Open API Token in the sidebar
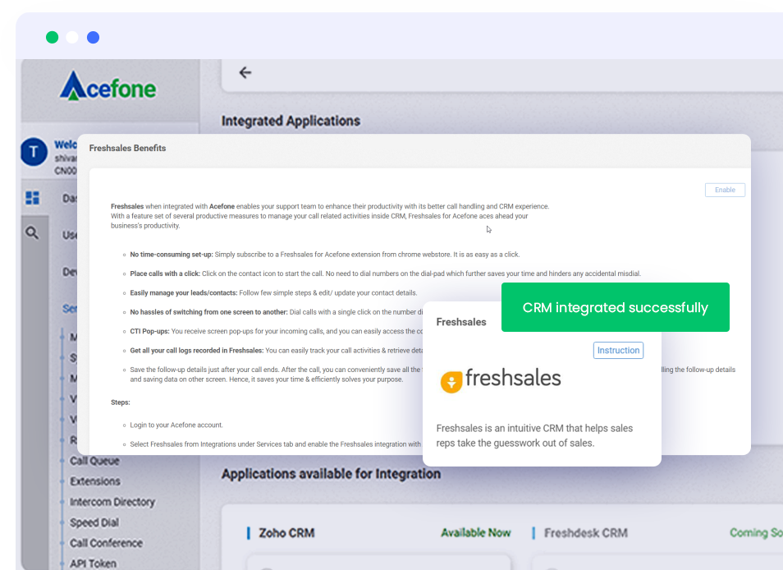The width and height of the screenshot is (783, 570). point(93,563)
